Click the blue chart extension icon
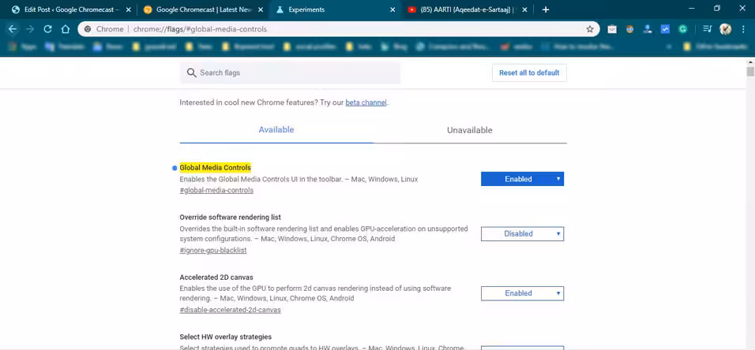The height and width of the screenshot is (350, 755). (665, 29)
